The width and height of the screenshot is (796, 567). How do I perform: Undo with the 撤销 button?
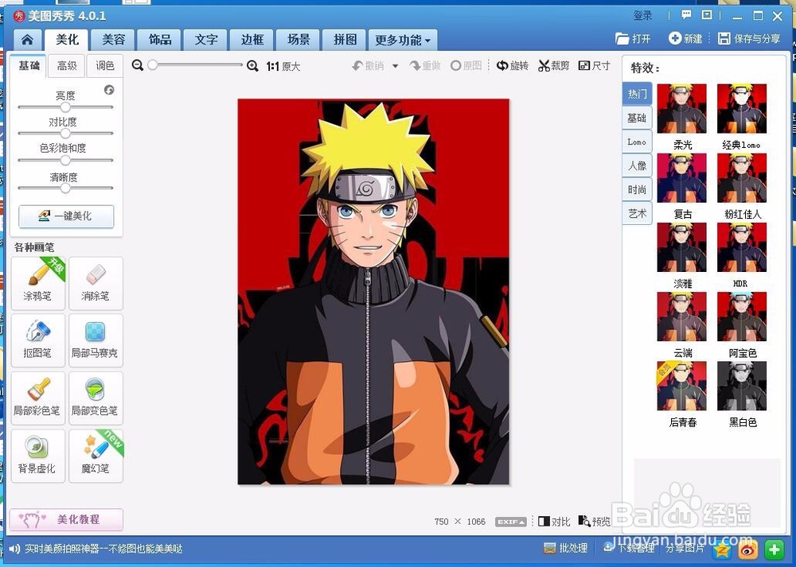369,65
